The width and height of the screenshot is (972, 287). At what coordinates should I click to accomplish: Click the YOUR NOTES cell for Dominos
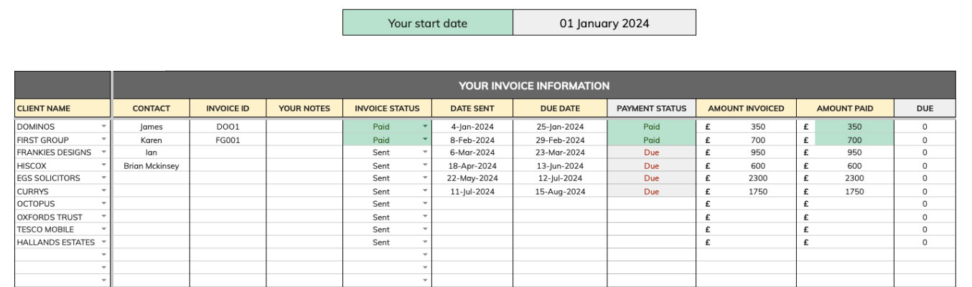coord(304,127)
